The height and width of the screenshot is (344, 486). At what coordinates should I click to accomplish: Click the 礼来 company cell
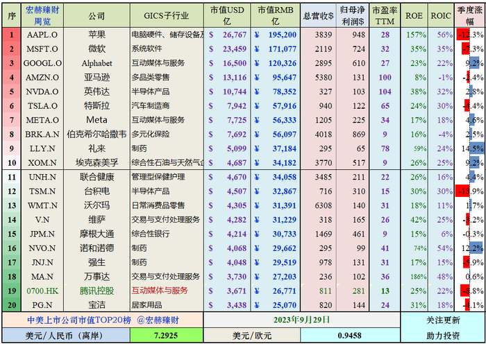coord(97,148)
